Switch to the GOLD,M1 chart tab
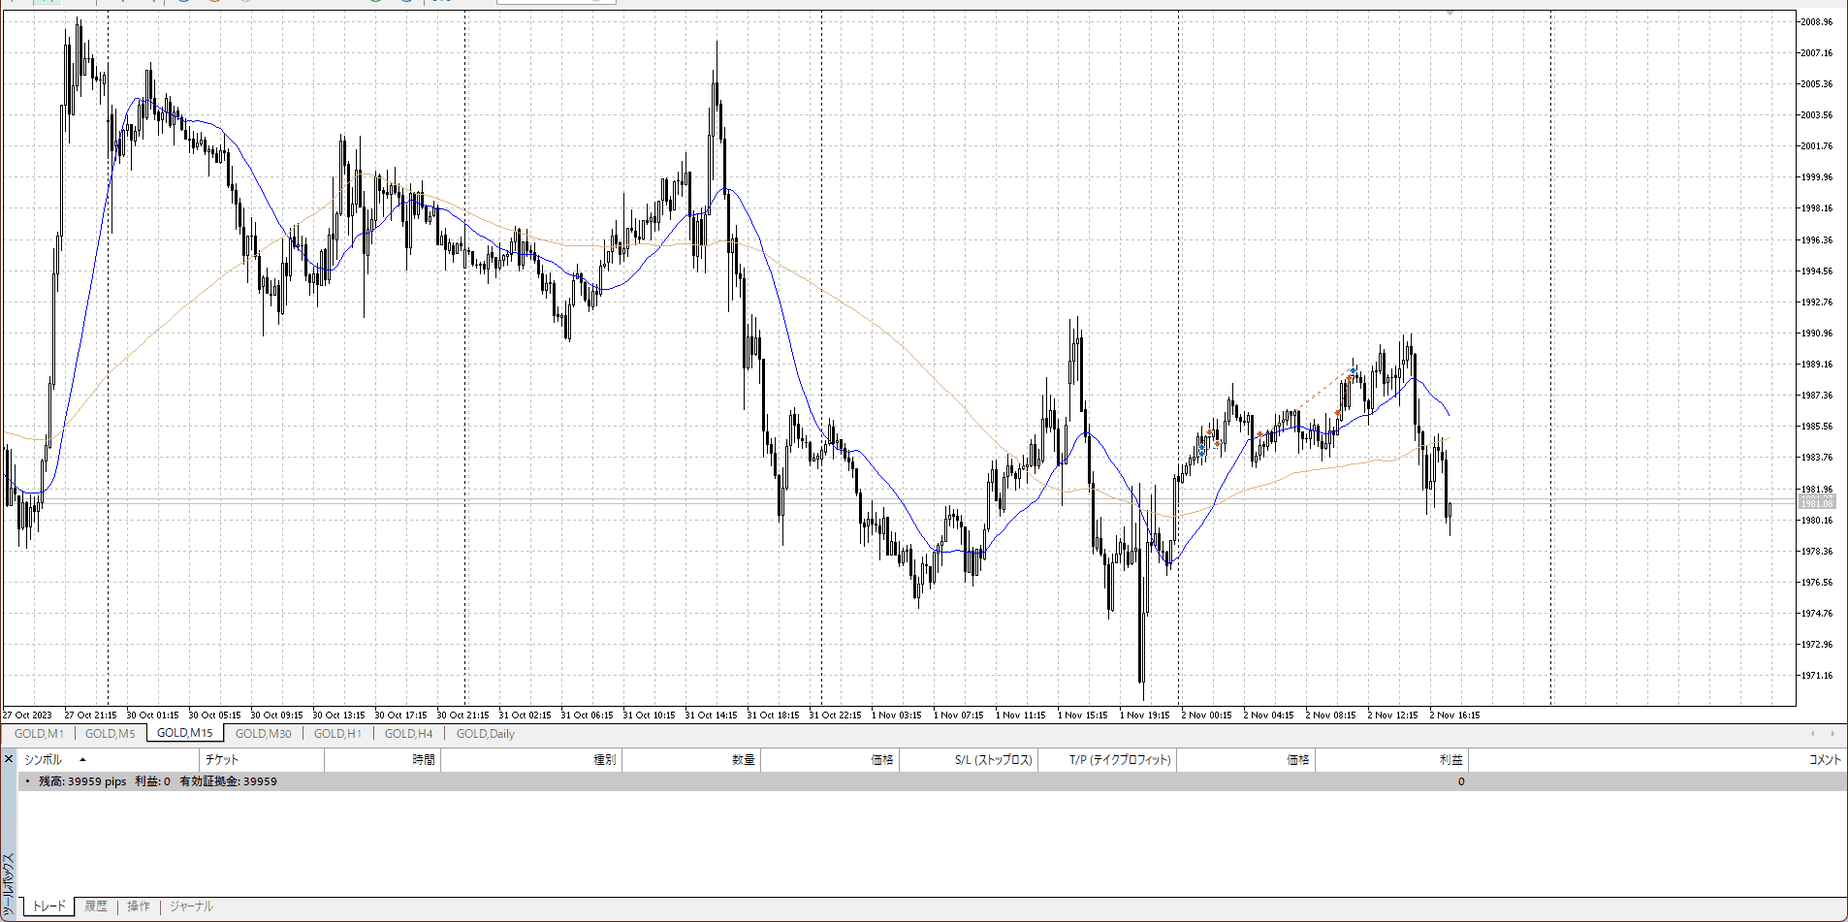The width and height of the screenshot is (1848, 922). (x=39, y=734)
